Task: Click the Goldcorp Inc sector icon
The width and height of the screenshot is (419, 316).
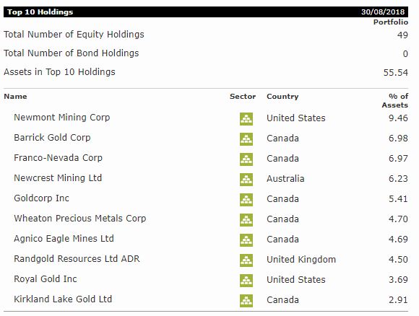Action: (x=246, y=200)
